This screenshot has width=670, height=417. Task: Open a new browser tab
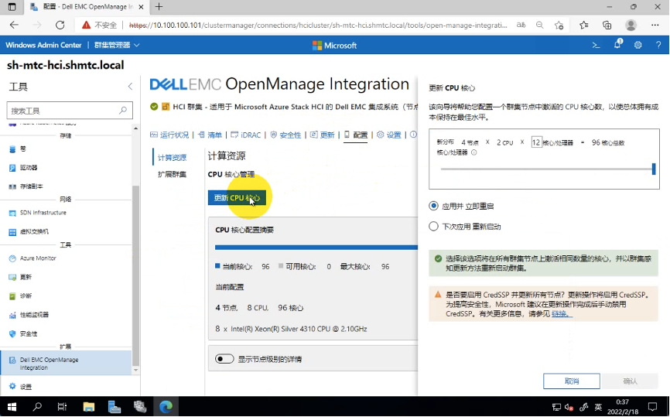point(159,7)
